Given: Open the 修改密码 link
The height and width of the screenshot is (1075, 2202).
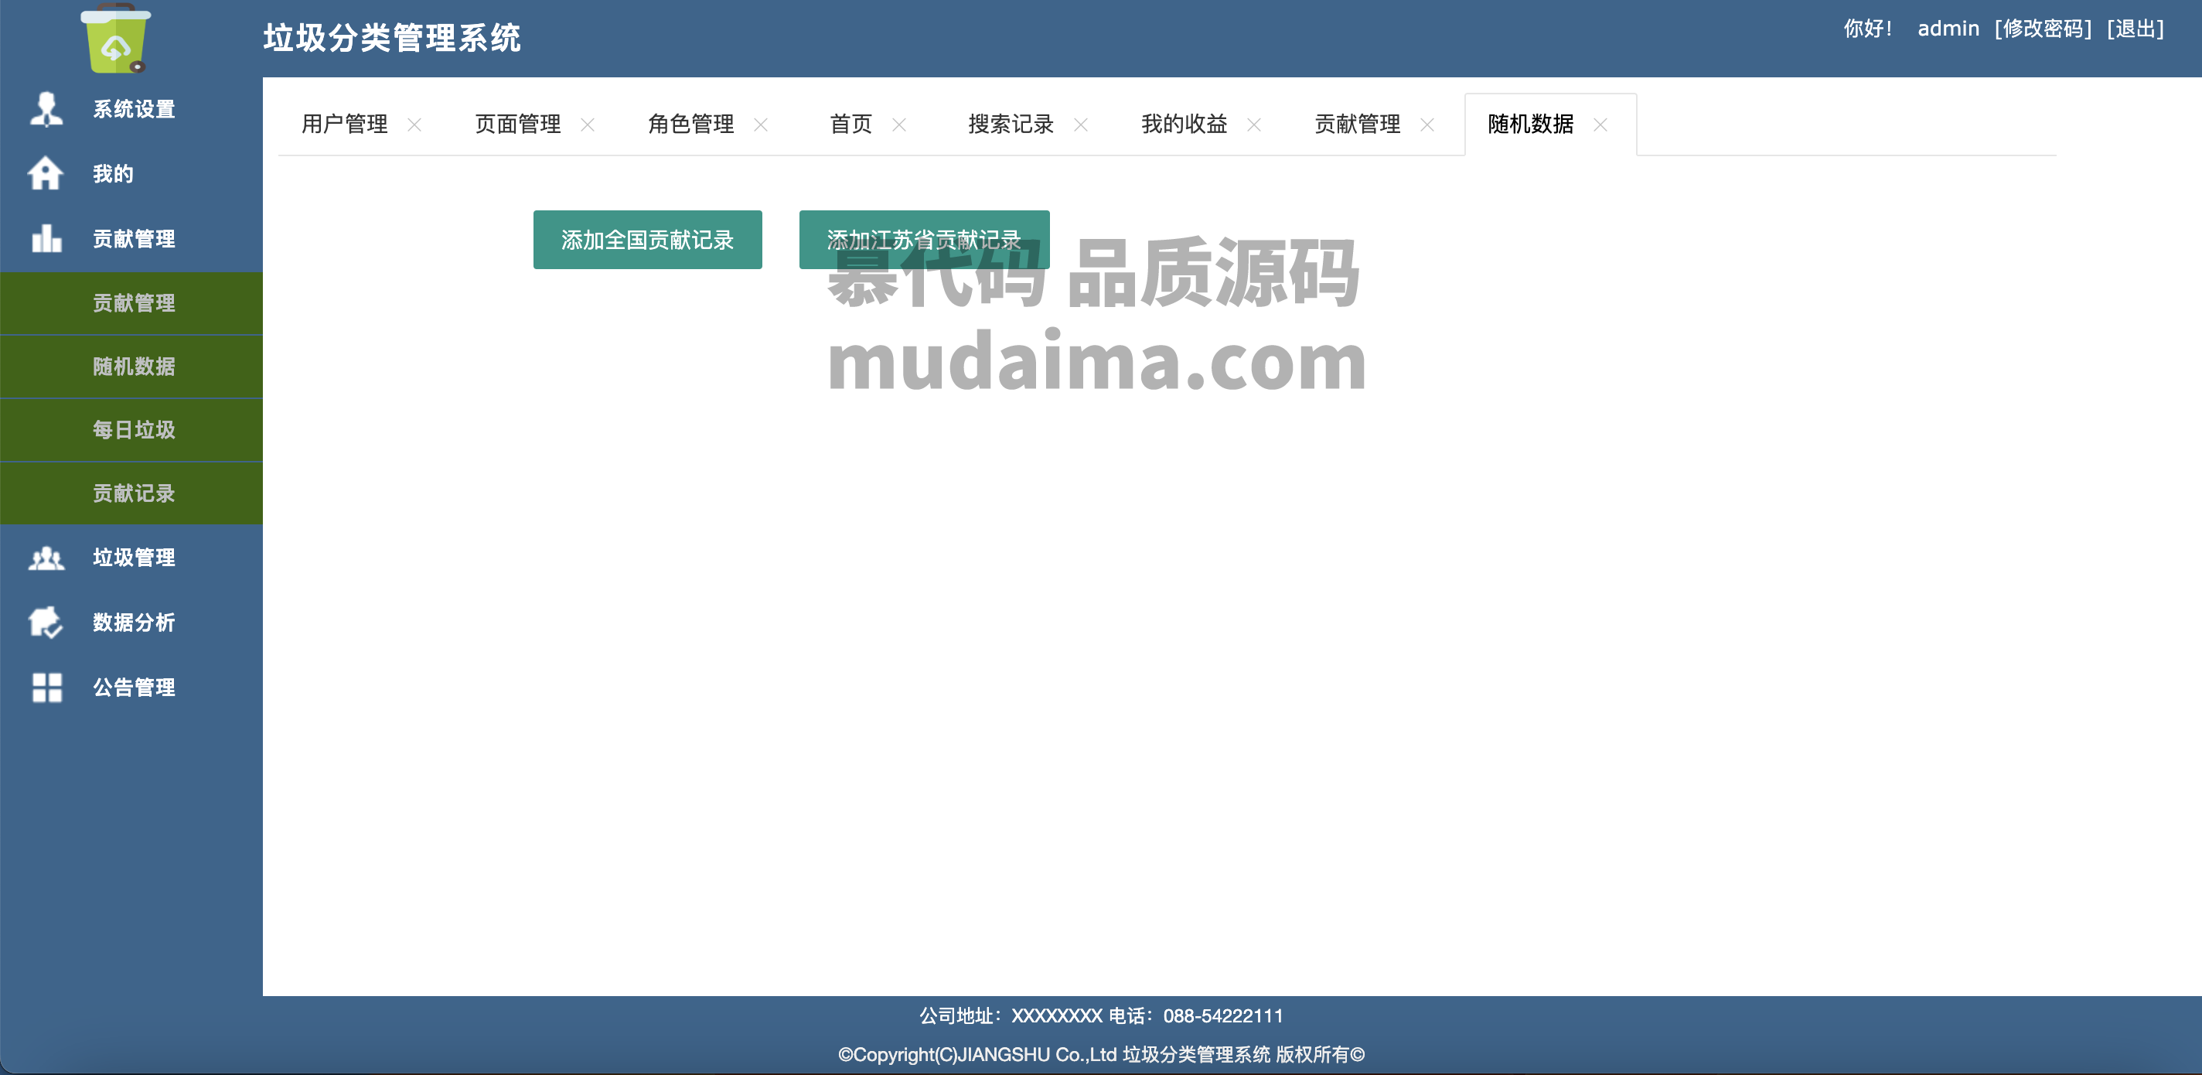Looking at the screenshot, I should [x=2043, y=29].
